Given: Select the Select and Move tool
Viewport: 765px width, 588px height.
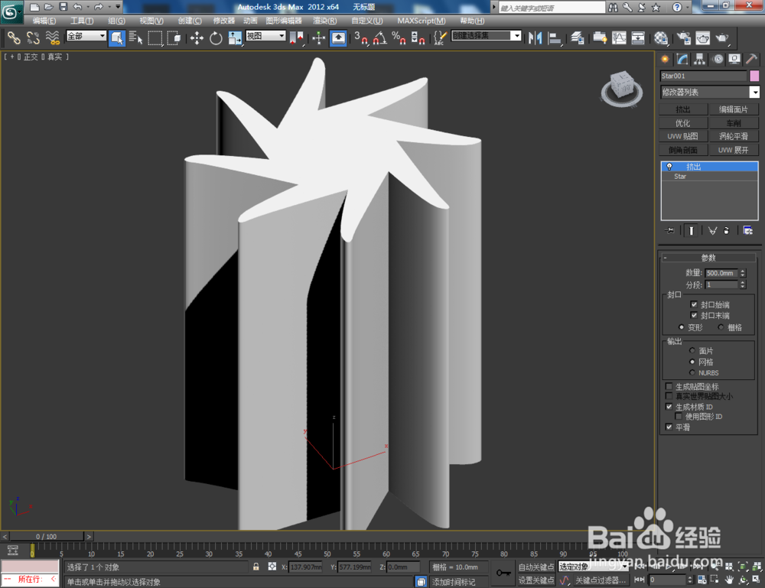Looking at the screenshot, I should 195,38.
